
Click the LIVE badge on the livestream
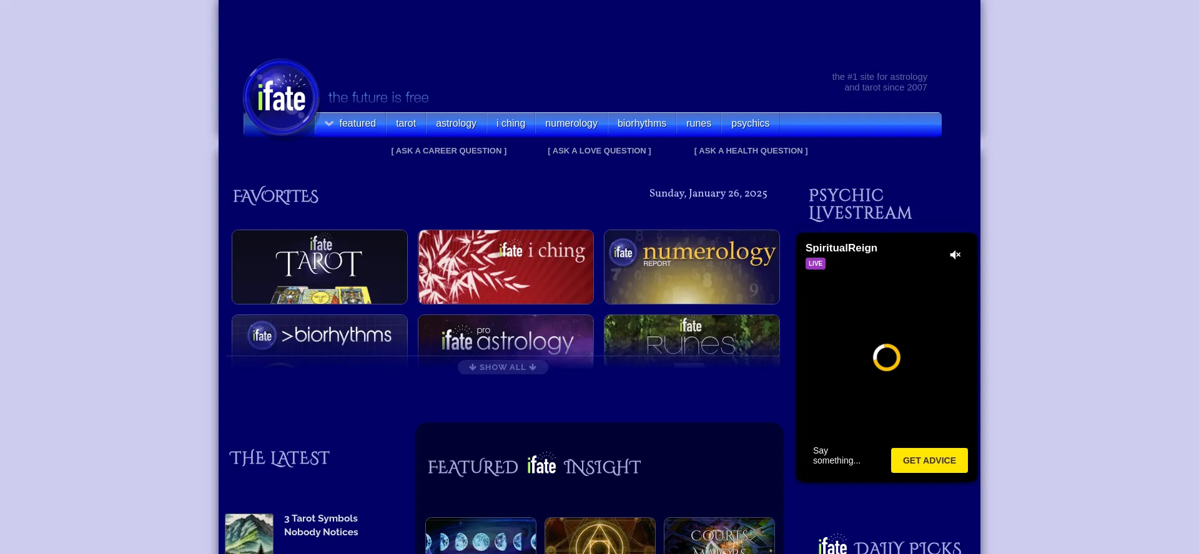[x=815, y=264]
